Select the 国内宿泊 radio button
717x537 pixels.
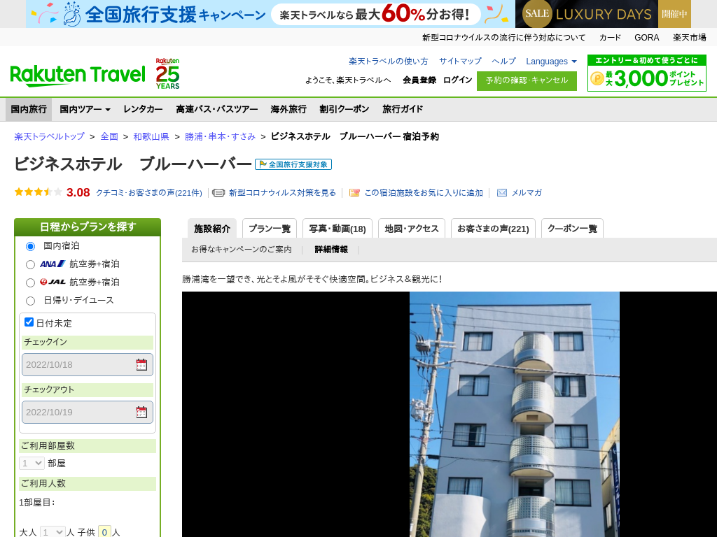pos(30,247)
